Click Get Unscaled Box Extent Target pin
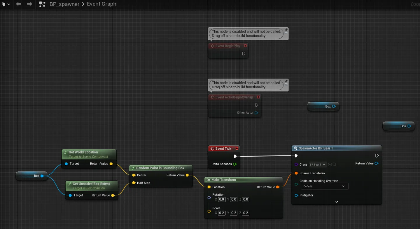420x229 pixels. point(70,195)
